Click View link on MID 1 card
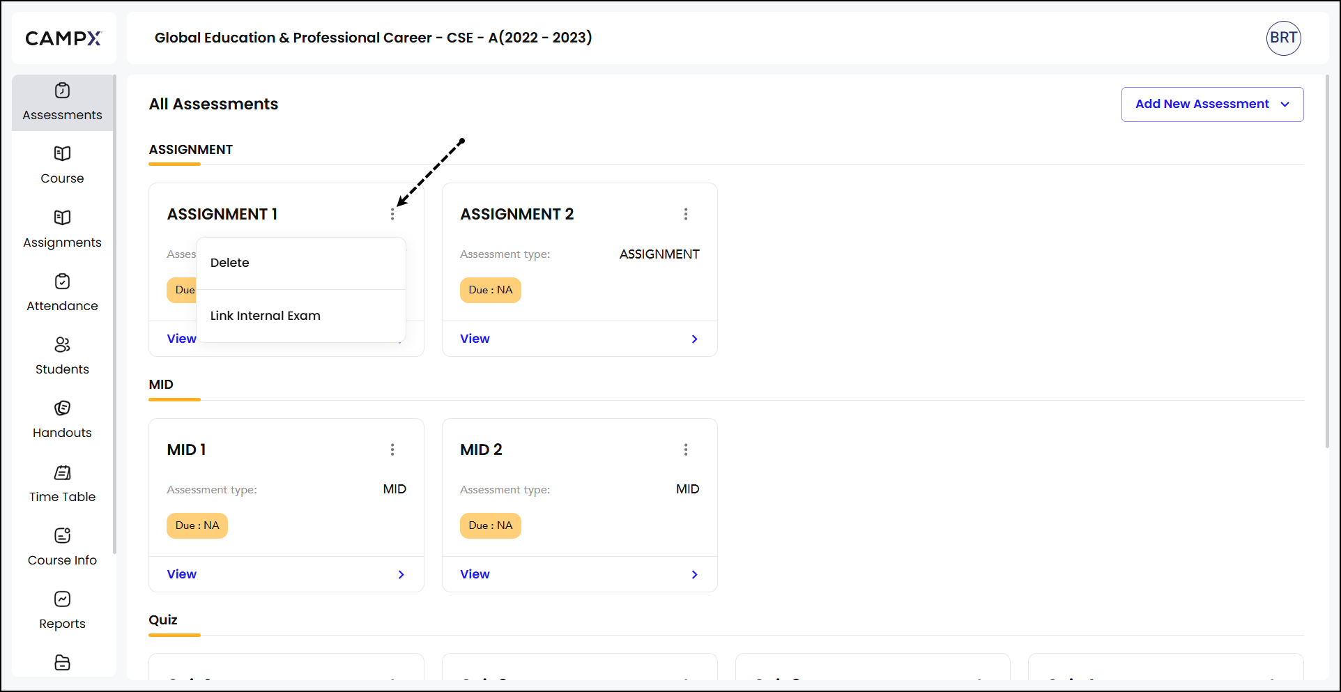This screenshot has height=692, width=1341. coord(181,574)
